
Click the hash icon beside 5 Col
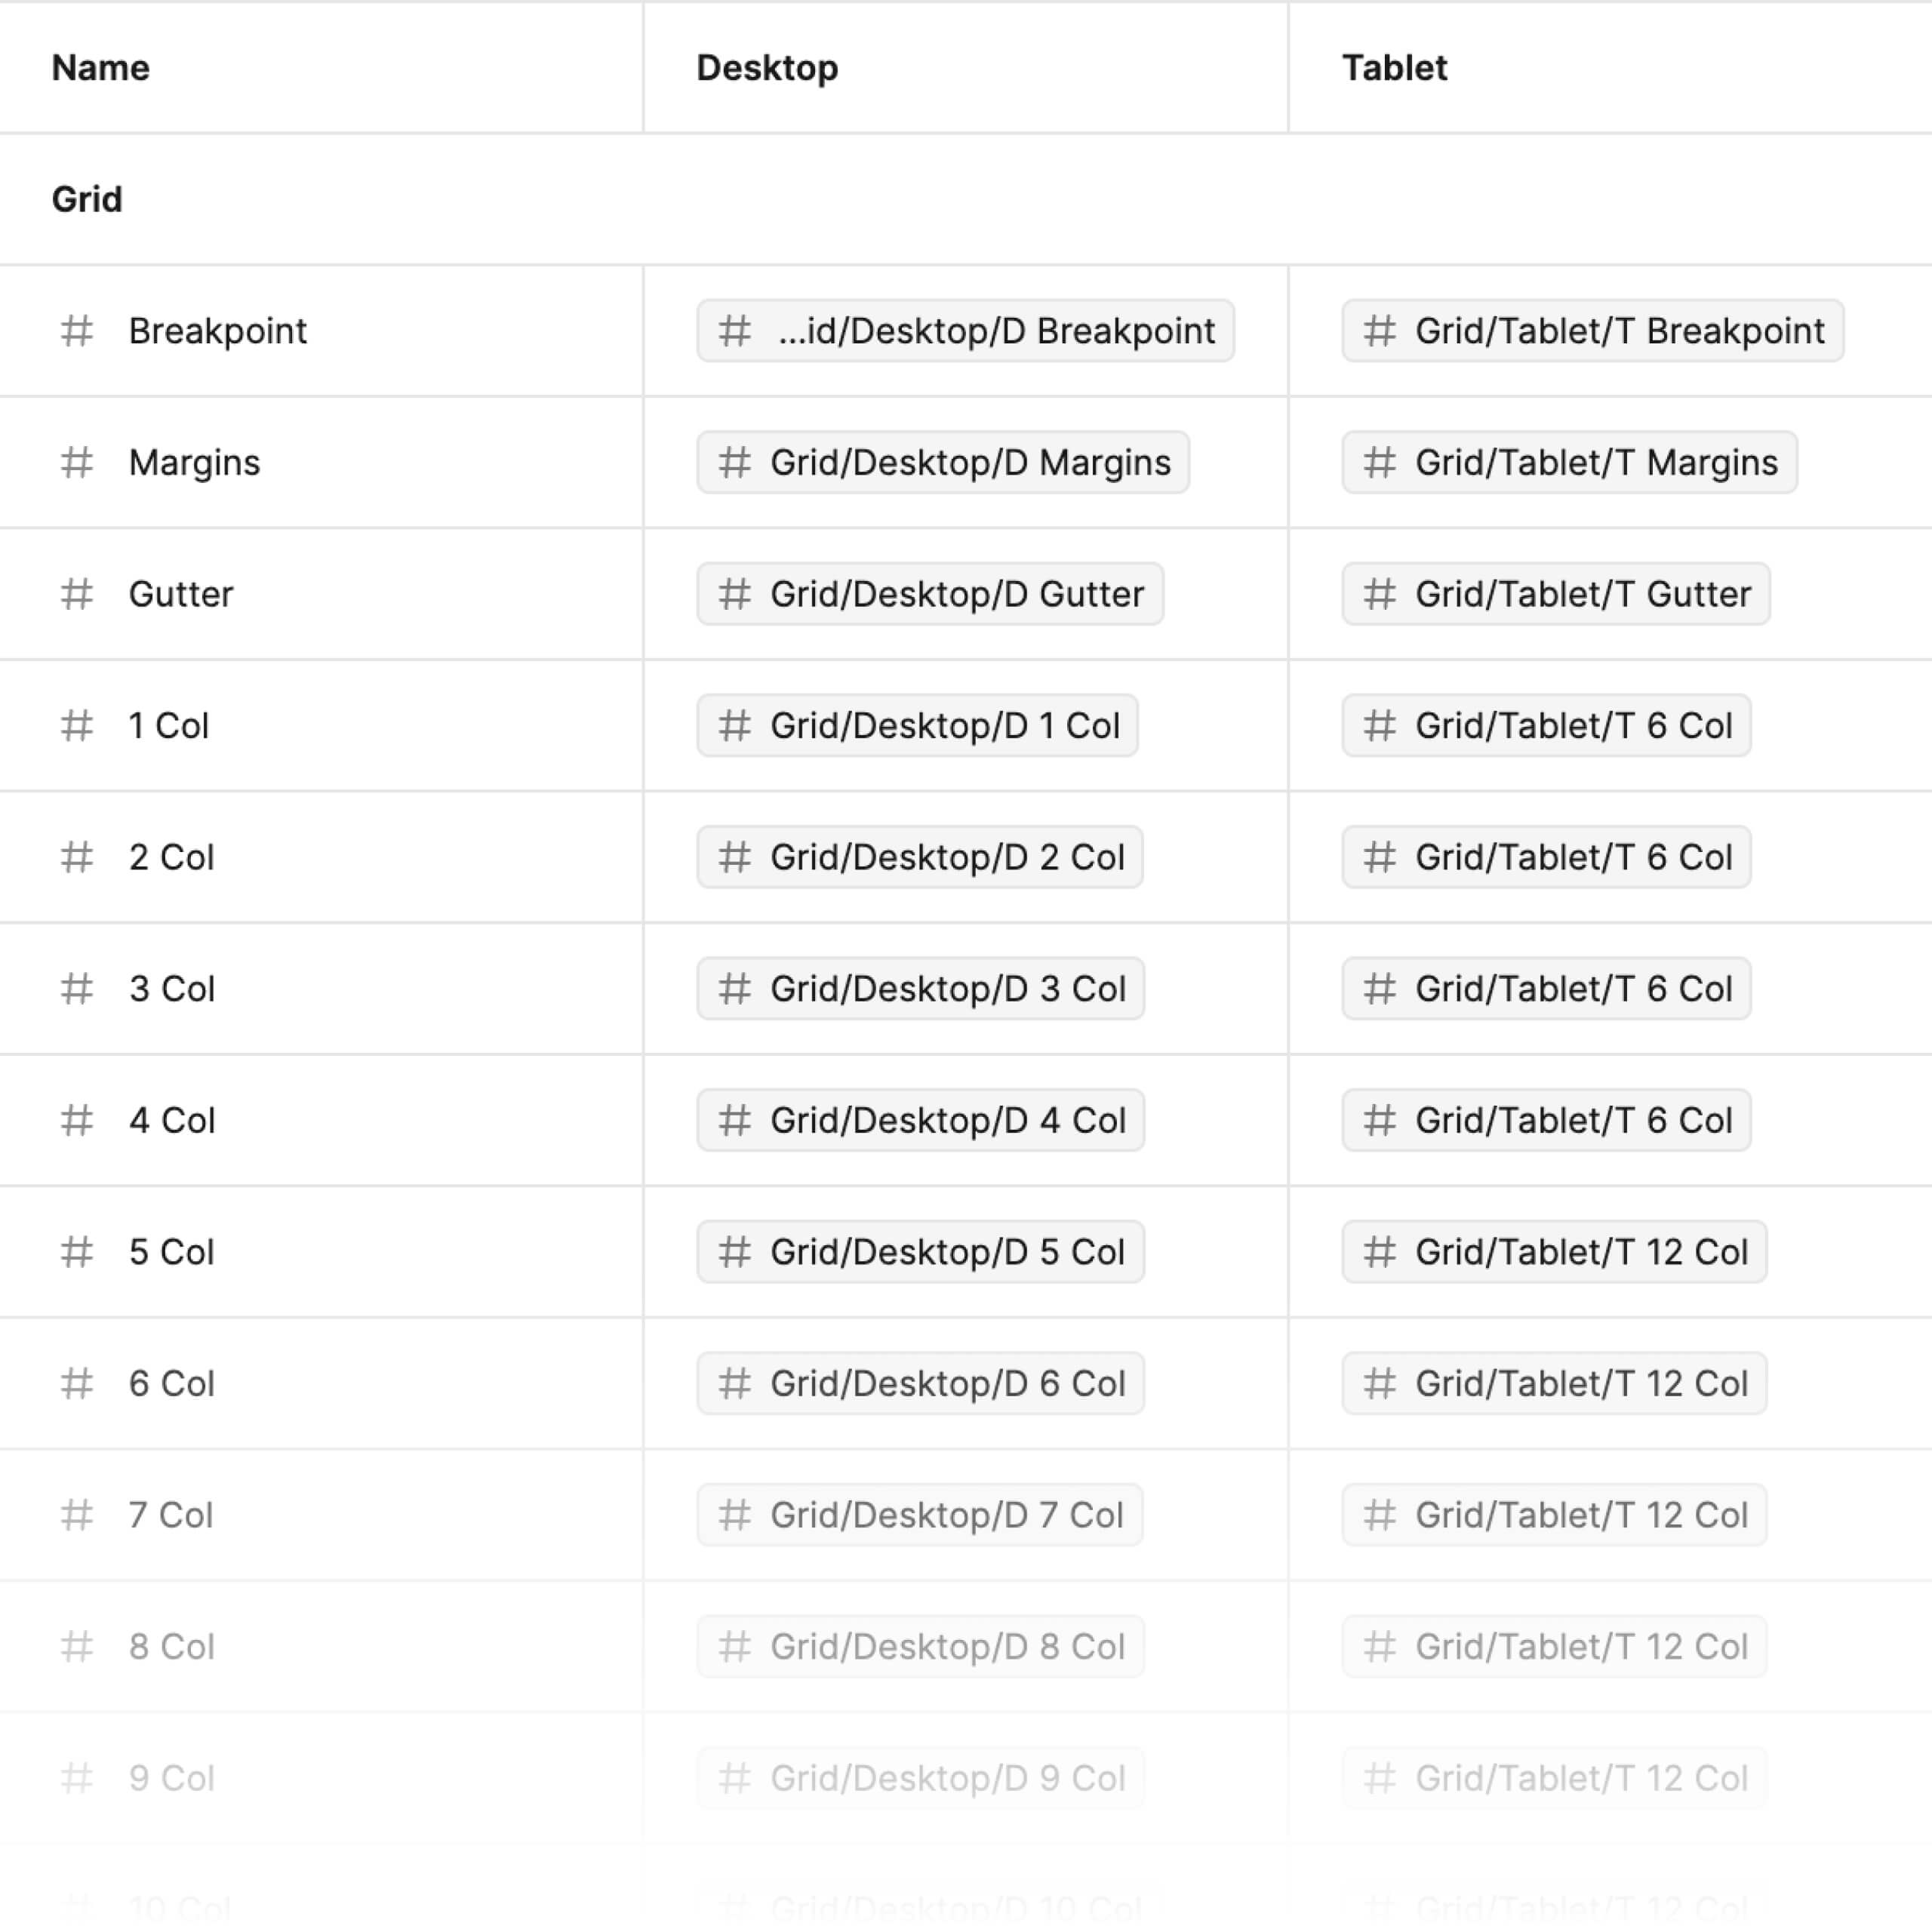(77, 1252)
